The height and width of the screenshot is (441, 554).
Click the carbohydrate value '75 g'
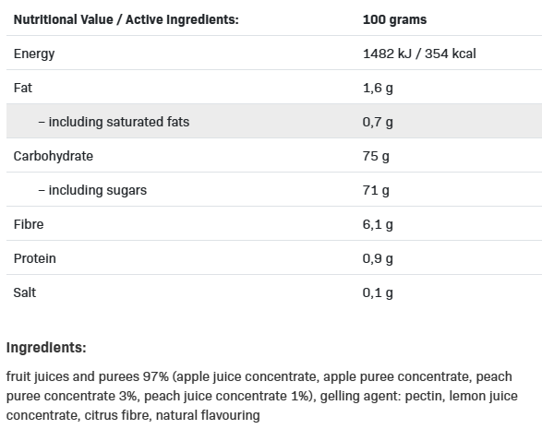(x=376, y=156)
